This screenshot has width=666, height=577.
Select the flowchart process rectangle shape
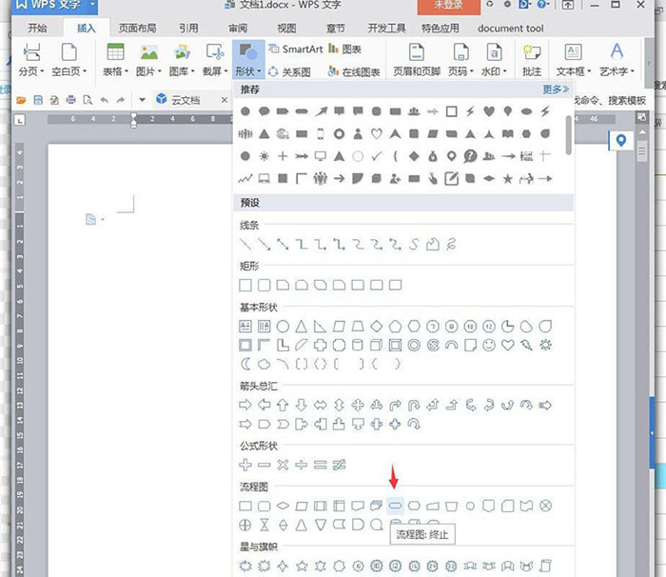[245, 506]
